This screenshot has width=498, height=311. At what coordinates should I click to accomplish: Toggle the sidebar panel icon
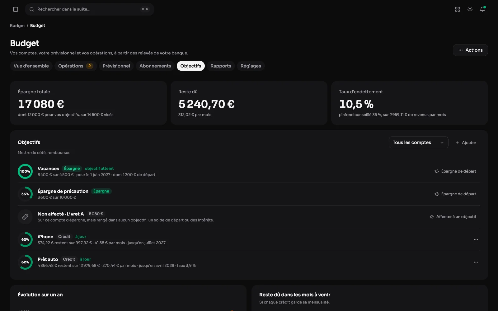click(16, 9)
